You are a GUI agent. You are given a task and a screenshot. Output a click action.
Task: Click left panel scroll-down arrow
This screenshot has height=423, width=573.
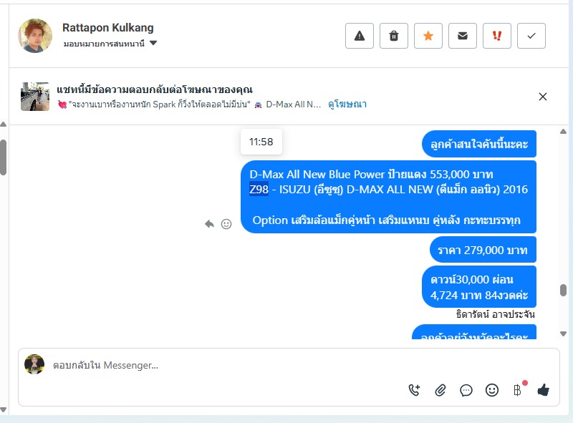pyautogui.click(x=3, y=409)
